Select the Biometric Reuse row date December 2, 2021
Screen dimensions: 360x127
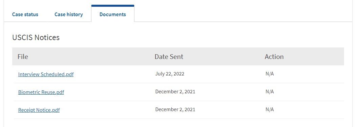[x=175, y=92]
